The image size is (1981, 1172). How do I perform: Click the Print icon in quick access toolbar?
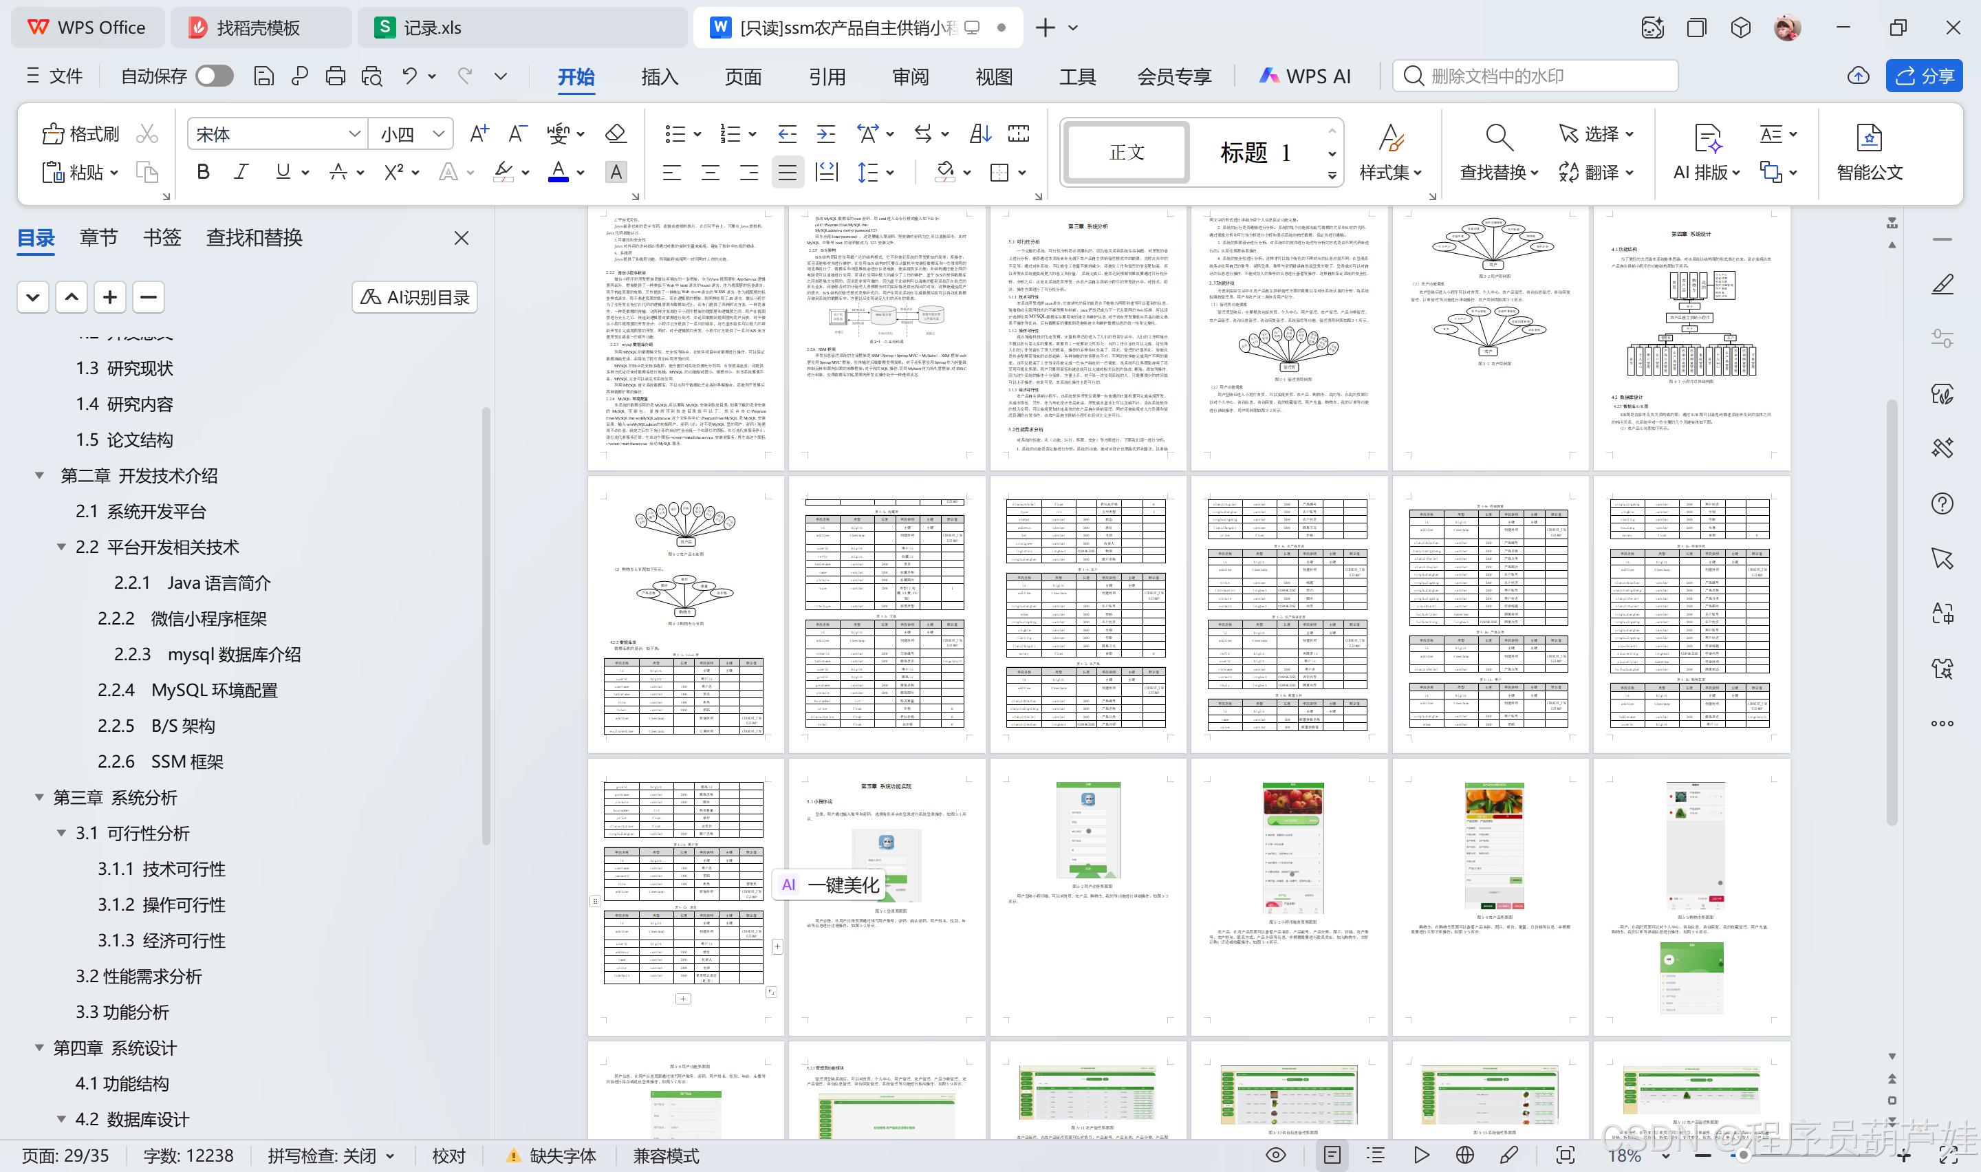[336, 75]
